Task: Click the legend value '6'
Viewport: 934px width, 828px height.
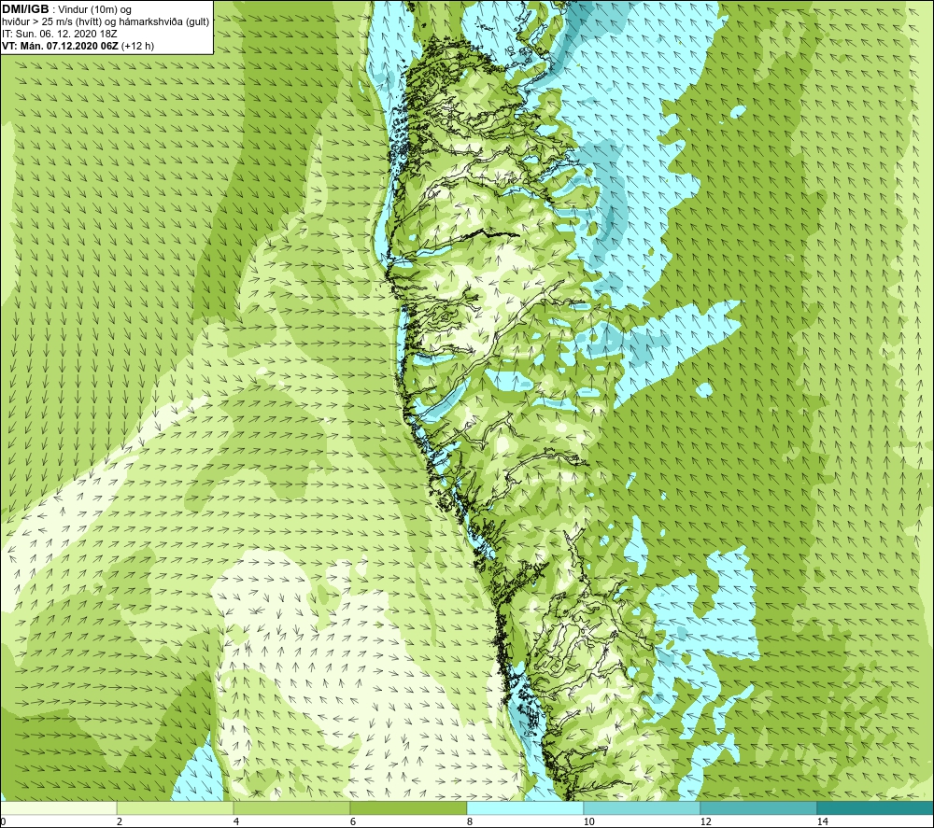Action: (353, 821)
